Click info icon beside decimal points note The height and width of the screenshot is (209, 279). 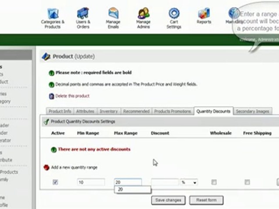point(51,84)
